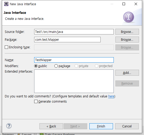Close the dialog with the X button

pos(136,4)
